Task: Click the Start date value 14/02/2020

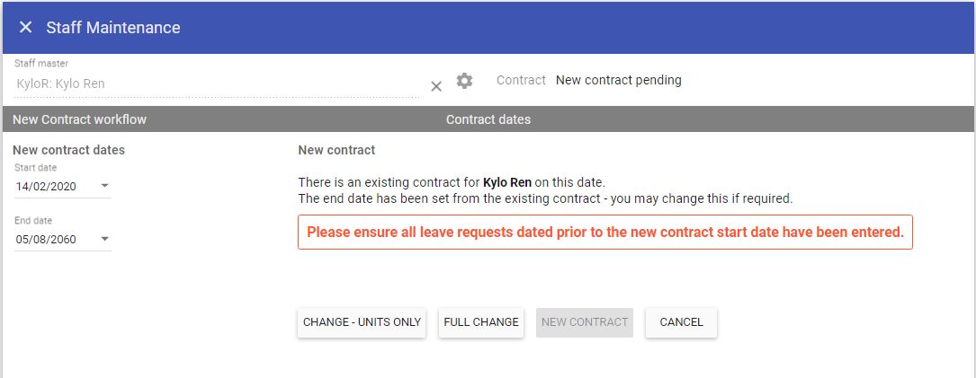Action: click(x=47, y=187)
